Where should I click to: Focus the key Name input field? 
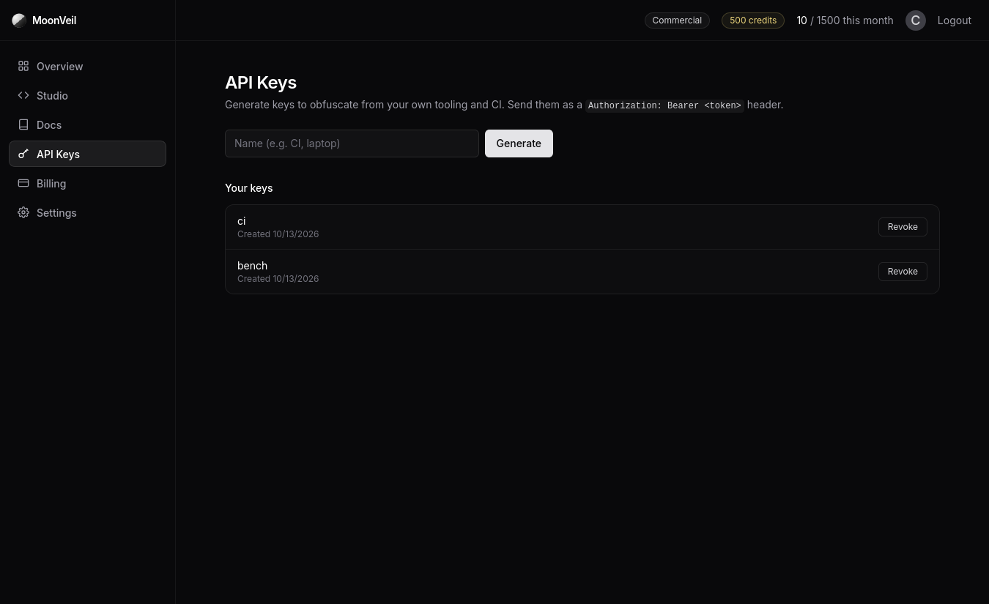tap(352, 143)
